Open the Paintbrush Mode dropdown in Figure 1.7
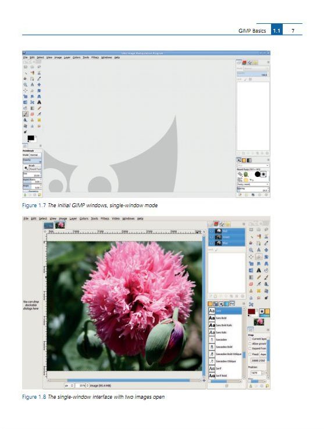This screenshot has height=429, width=324. tap(35, 155)
